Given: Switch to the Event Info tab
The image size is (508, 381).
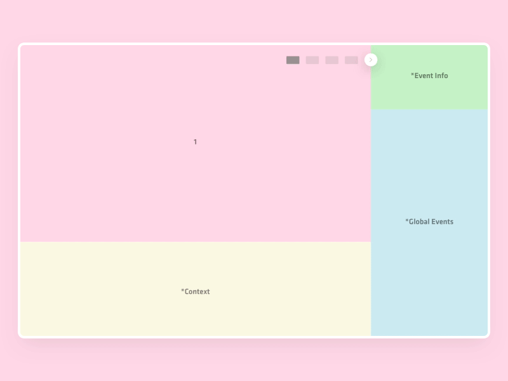Looking at the screenshot, I should click(429, 76).
